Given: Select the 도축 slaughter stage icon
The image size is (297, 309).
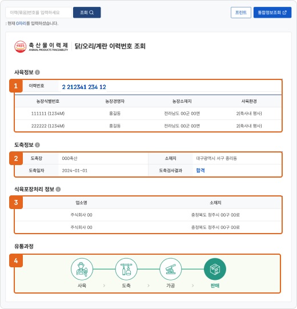Looking at the screenshot, I should pos(126,269).
